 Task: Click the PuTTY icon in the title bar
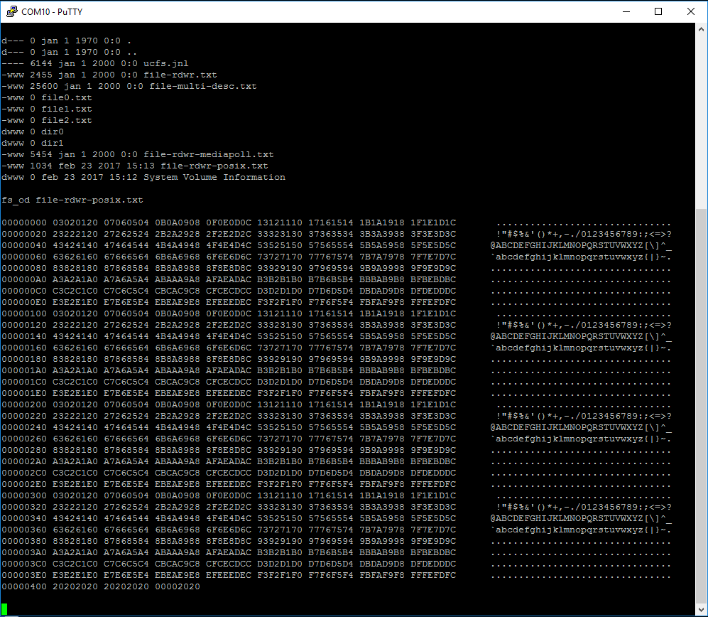[11, 11]
